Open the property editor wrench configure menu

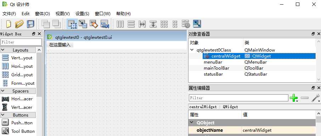point(316,98)
